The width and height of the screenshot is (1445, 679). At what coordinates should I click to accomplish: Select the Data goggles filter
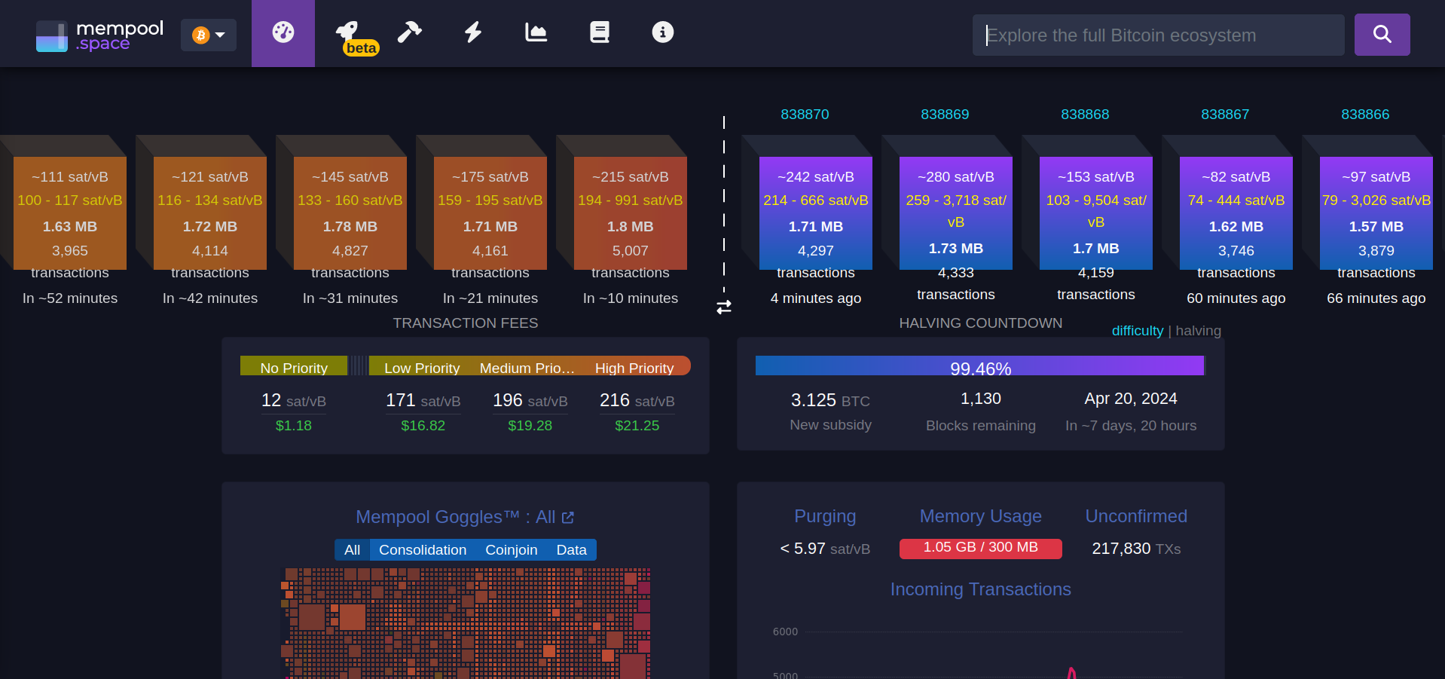pyautogui.click(x=571, y=550)
